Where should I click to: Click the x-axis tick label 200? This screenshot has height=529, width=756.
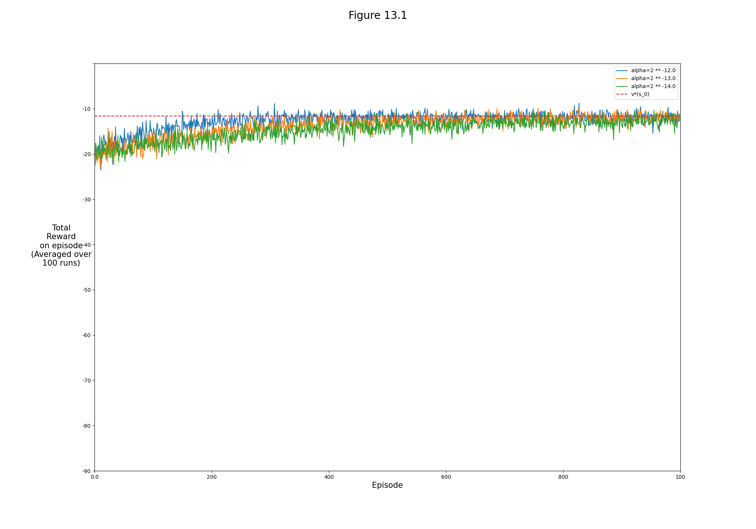212,477
